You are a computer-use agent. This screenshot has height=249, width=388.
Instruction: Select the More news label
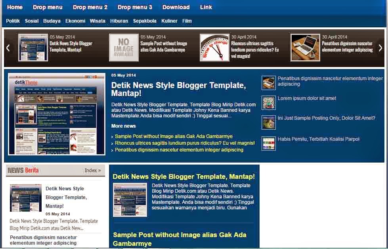click(x=124, y=126)
